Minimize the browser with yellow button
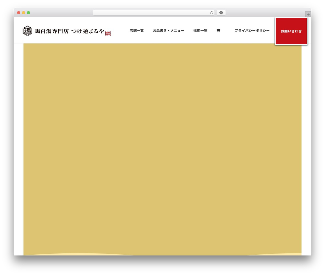Viewport: 325px width, 275px height. pos(24,13)
